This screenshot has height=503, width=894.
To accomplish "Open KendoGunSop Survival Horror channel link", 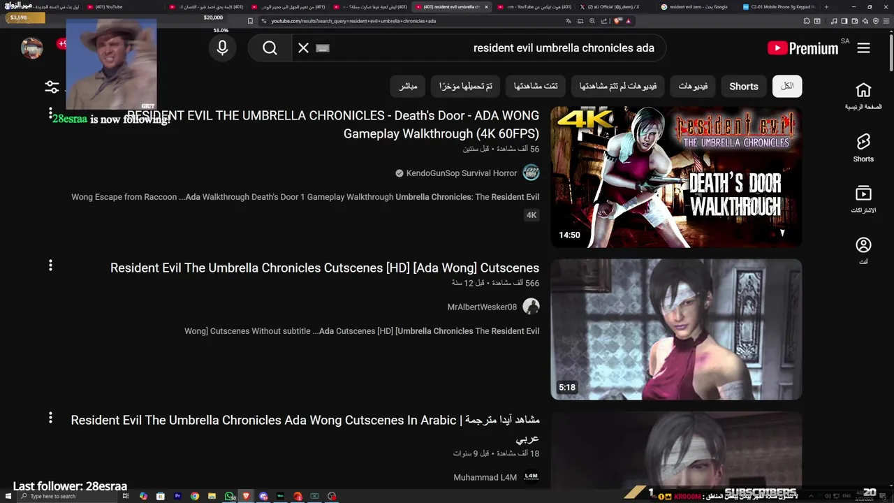I will pos(462,173).
